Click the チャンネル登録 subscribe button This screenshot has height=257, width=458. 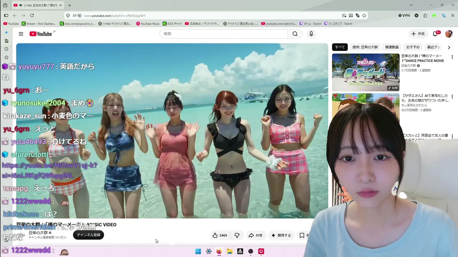(x=88, y=235)
